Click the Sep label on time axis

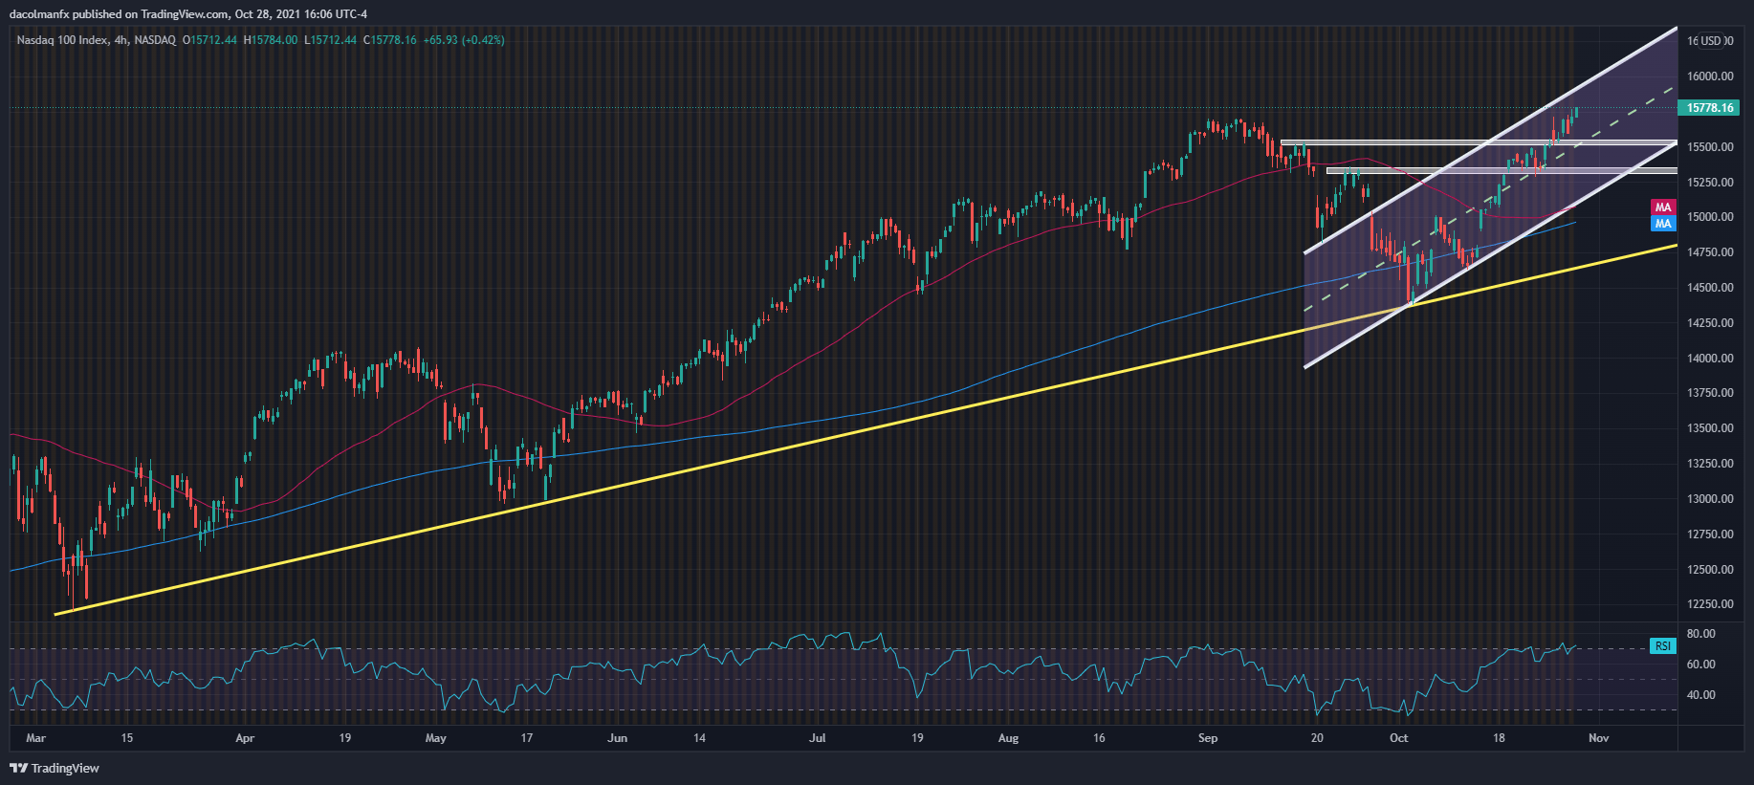(1208, 738)
